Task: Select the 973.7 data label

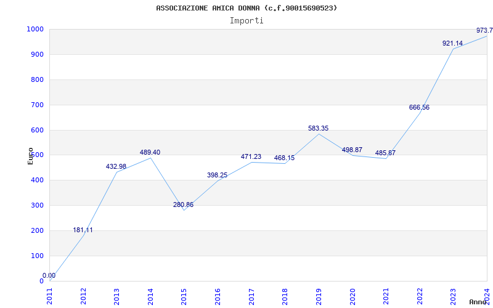Action: click(x=484, y=30)
